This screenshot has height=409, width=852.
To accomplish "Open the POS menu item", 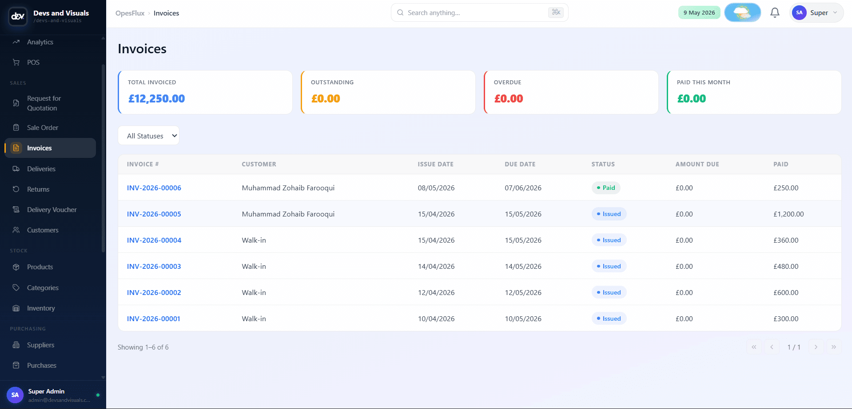I will (33, 62).
